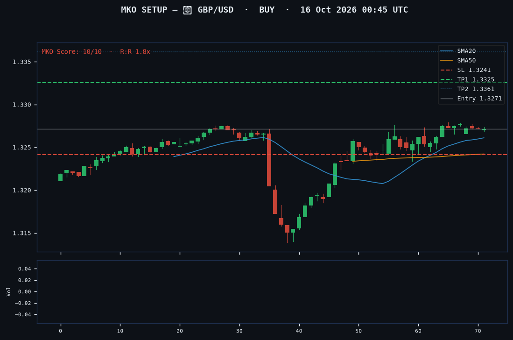Click the 1.325 price axis label

[21, 148]
